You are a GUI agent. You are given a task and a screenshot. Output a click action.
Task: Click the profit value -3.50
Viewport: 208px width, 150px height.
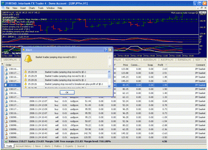pos(164,137)
